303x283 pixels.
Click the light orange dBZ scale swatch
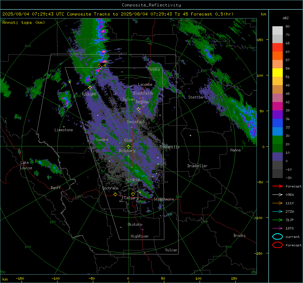(x=277, y=64)
